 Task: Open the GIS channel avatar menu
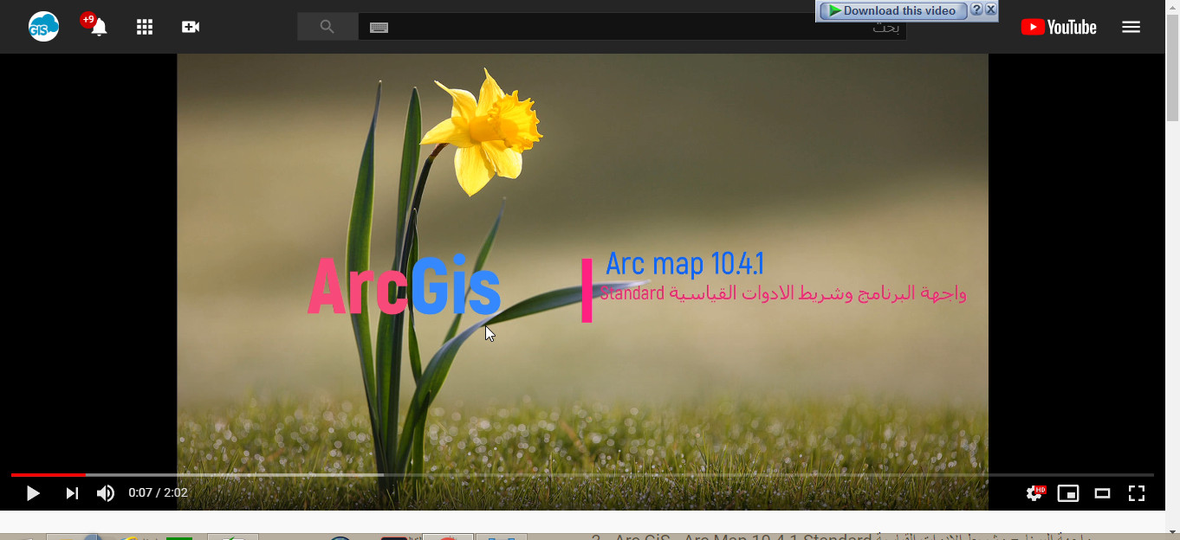point(43,27)
